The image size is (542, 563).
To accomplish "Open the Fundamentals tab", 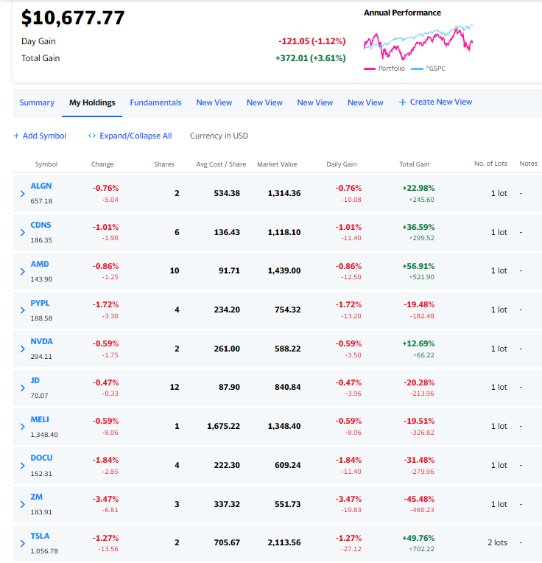I will coord(155,102).
